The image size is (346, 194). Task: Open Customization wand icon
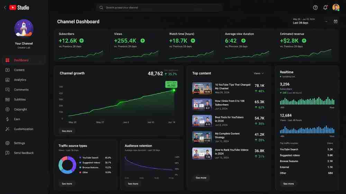[x=8, y=129]
